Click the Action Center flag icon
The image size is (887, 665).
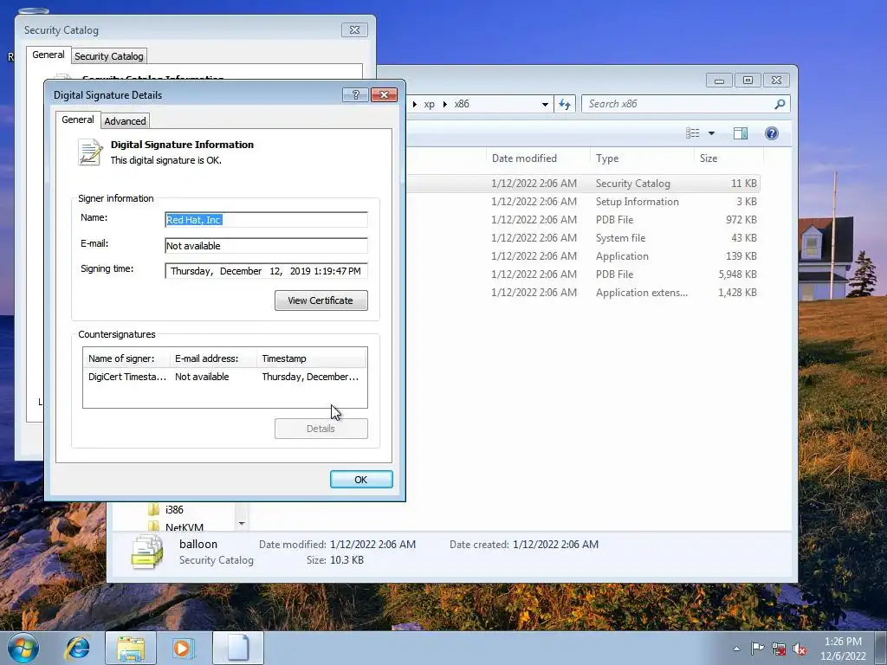[x=757, y=649]
